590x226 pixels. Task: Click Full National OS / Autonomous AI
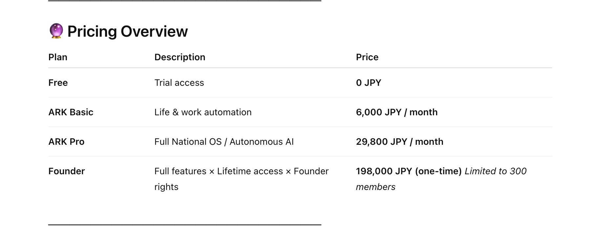coord(224,141)
